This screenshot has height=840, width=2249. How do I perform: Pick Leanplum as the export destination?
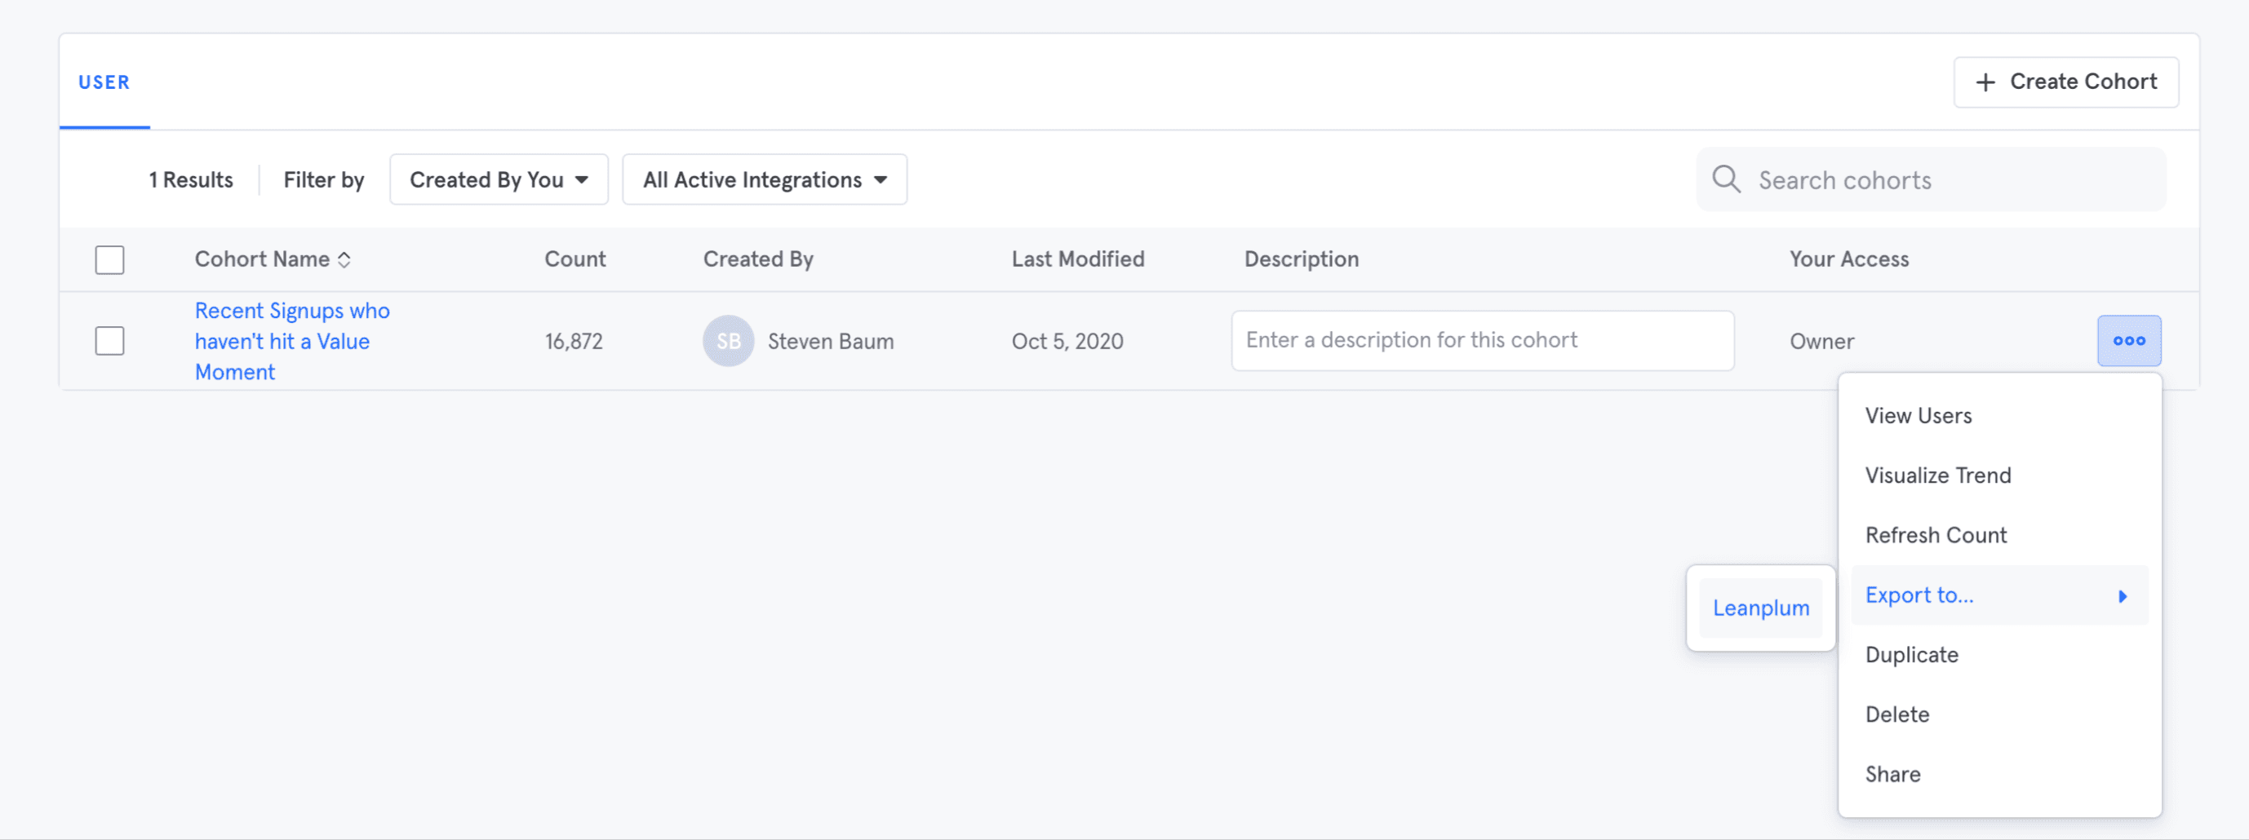pos(1760,608)
